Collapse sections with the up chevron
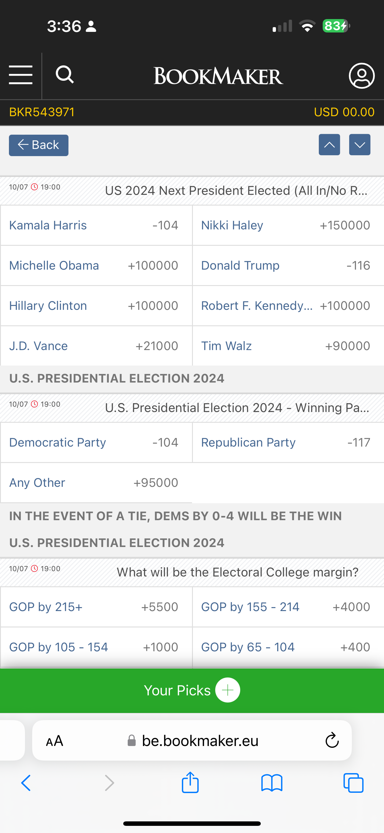This screenshot has height=833, width=384. click(x=329, y=144)
